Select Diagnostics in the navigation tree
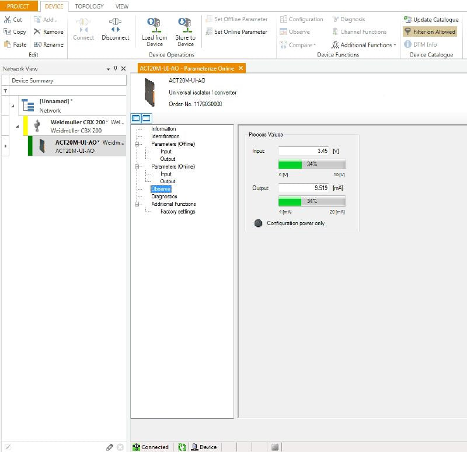Viewport: 467px width, 452px height. pos(164,197)
